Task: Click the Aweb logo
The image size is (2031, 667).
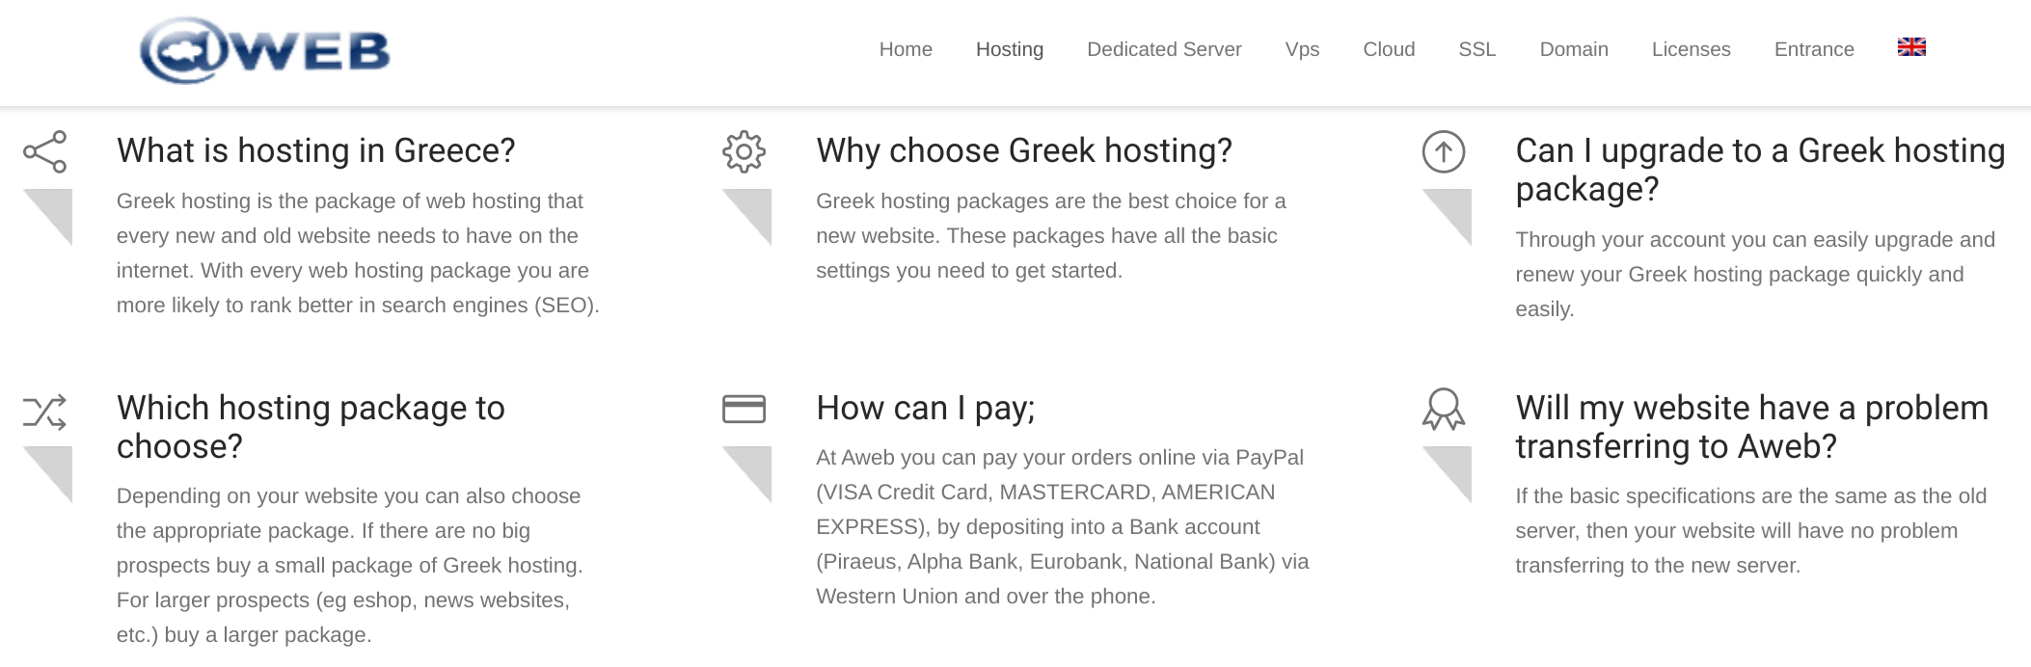Action: [x=265, y=51]
